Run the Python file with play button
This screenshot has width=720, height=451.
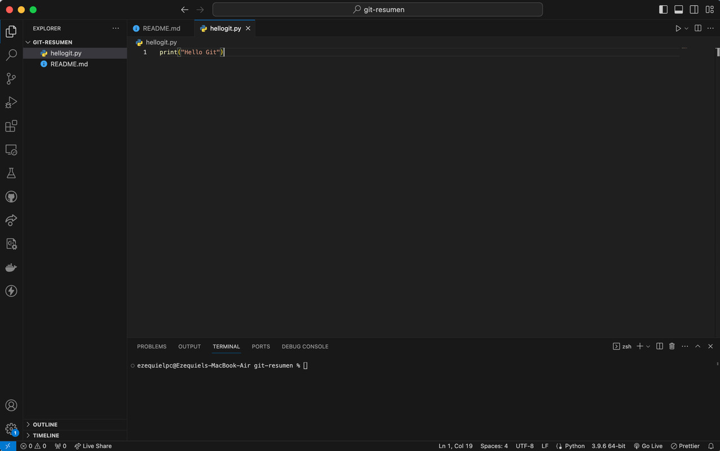[678, 28]
